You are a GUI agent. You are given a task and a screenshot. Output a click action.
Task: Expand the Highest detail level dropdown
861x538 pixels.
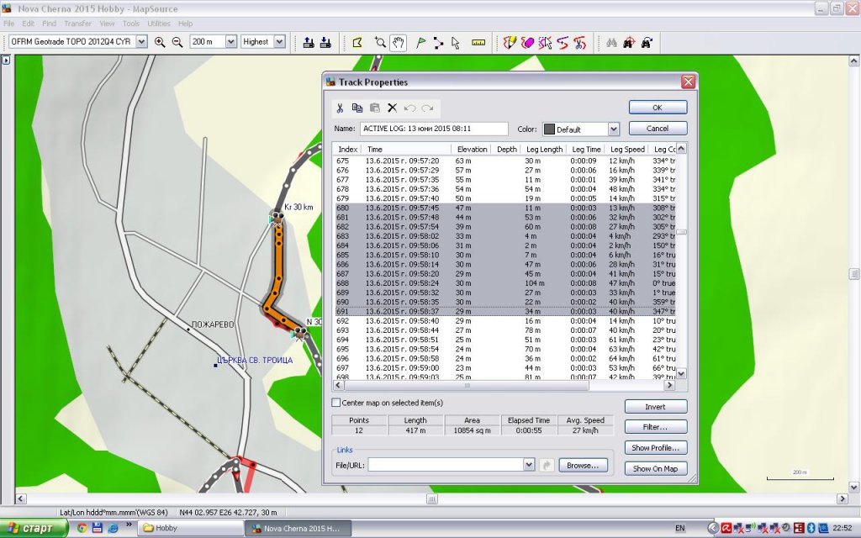279,42
